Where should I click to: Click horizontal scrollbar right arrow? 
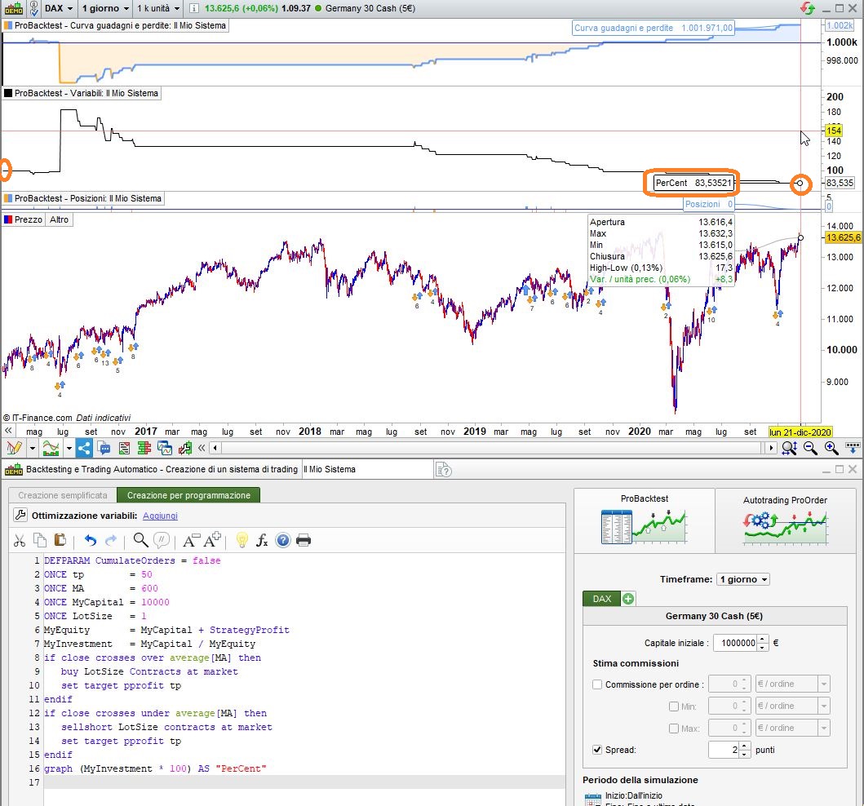(x=772, y=448)
